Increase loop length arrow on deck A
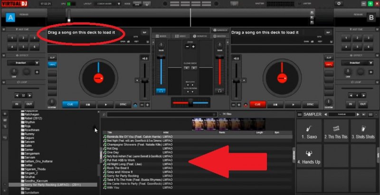 click(29, 95)
